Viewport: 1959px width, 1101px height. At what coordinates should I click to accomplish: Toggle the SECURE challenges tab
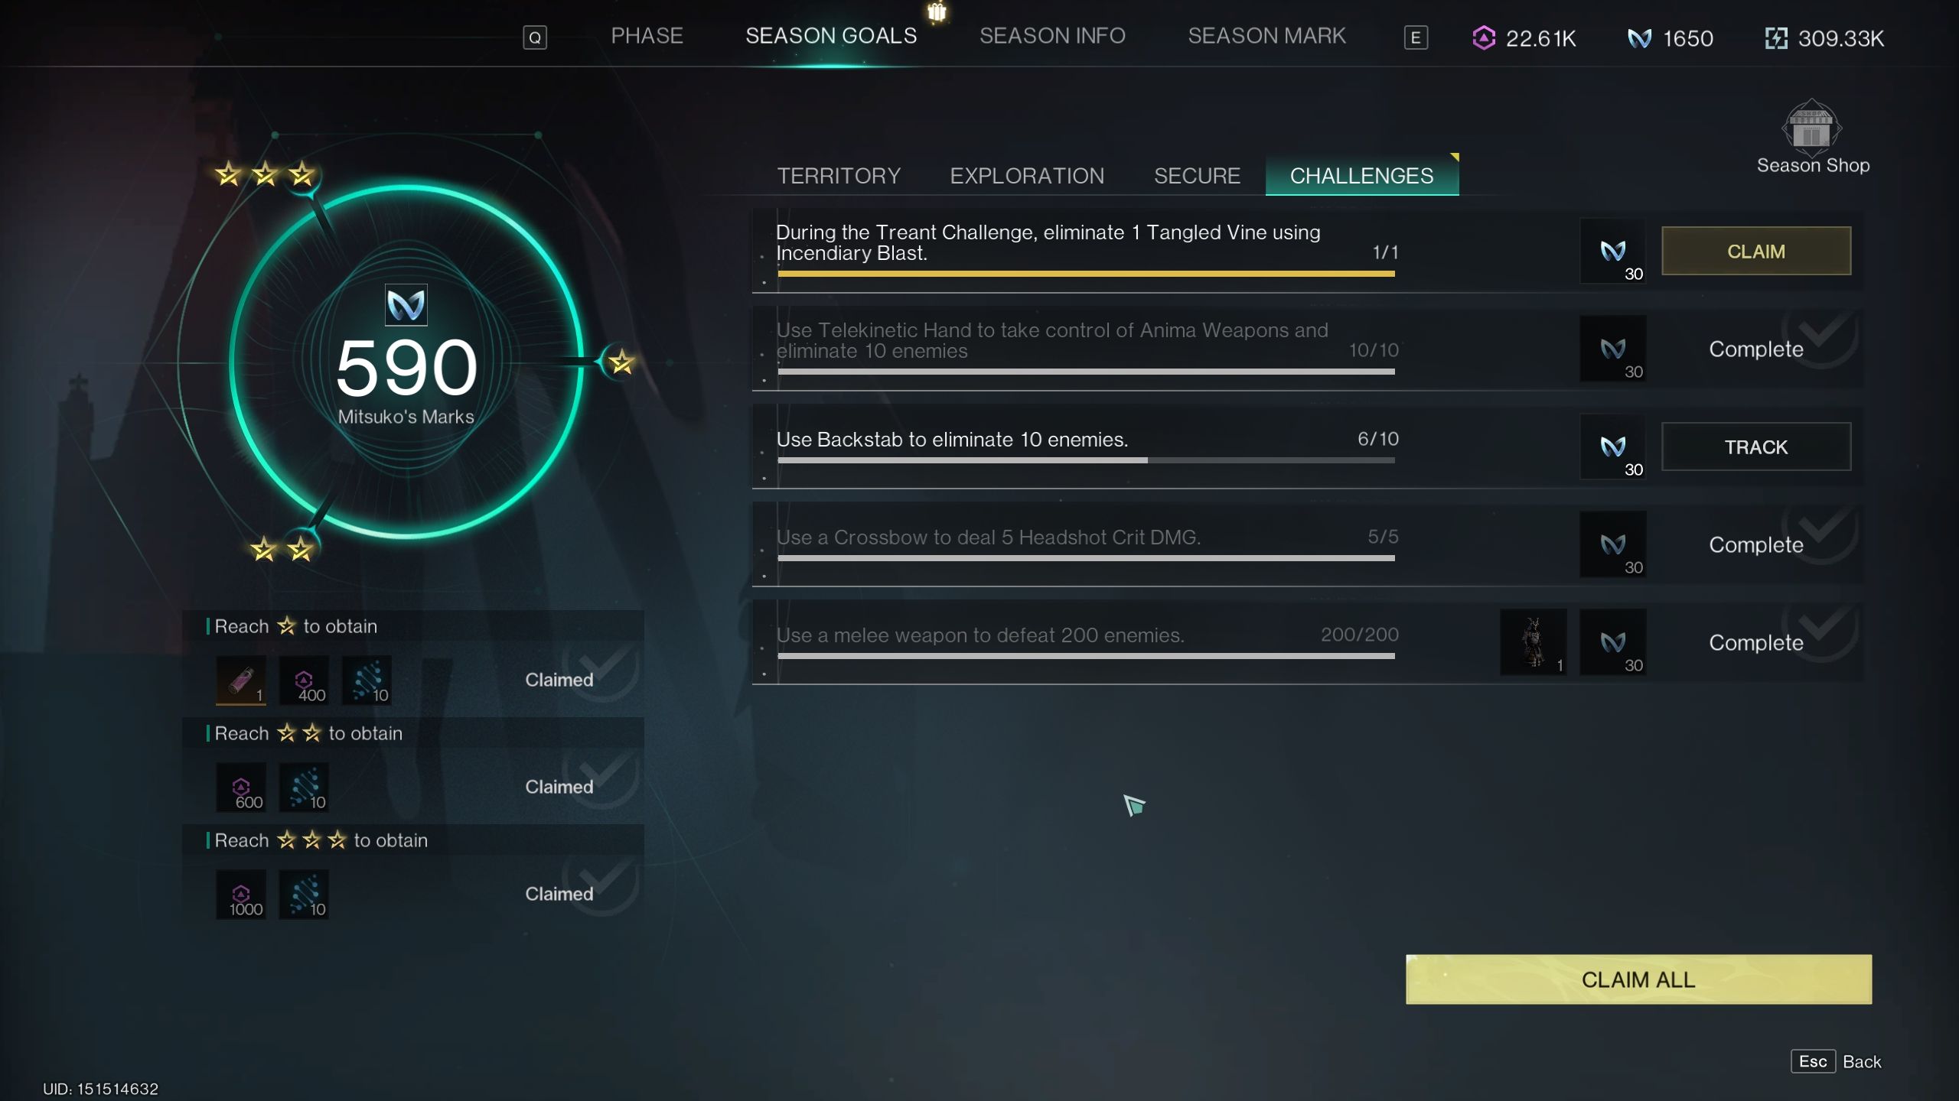coord(1198,175)
